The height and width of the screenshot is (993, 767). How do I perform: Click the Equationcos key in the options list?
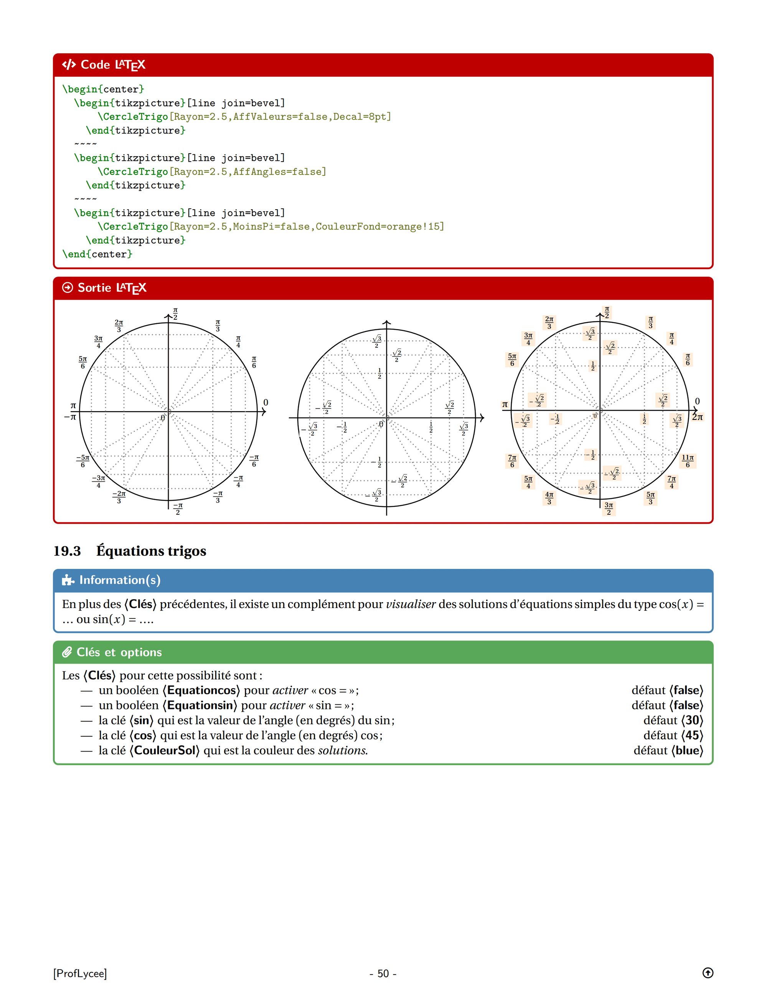[201, 690]
